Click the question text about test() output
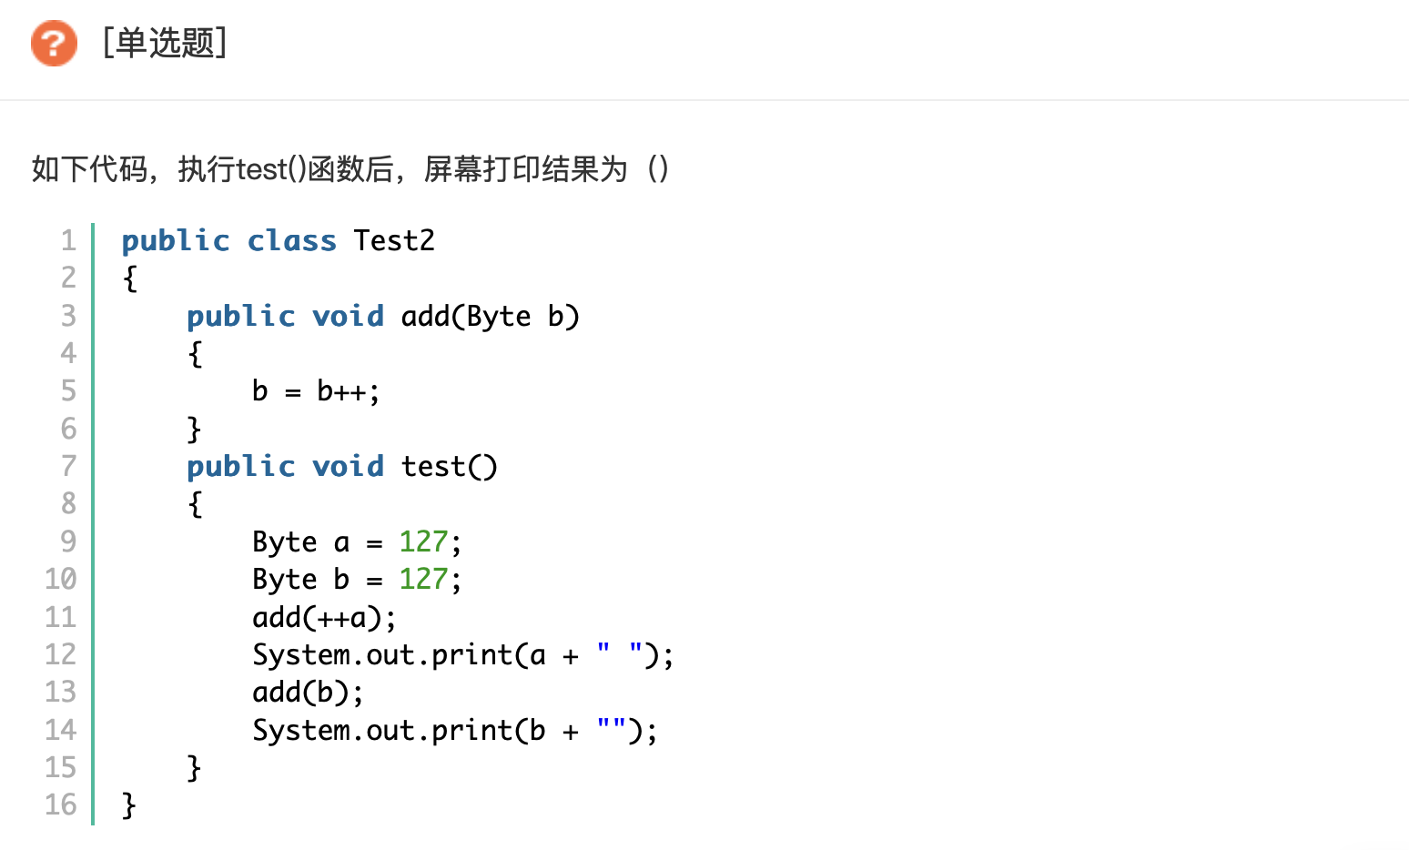 [350, 169]
